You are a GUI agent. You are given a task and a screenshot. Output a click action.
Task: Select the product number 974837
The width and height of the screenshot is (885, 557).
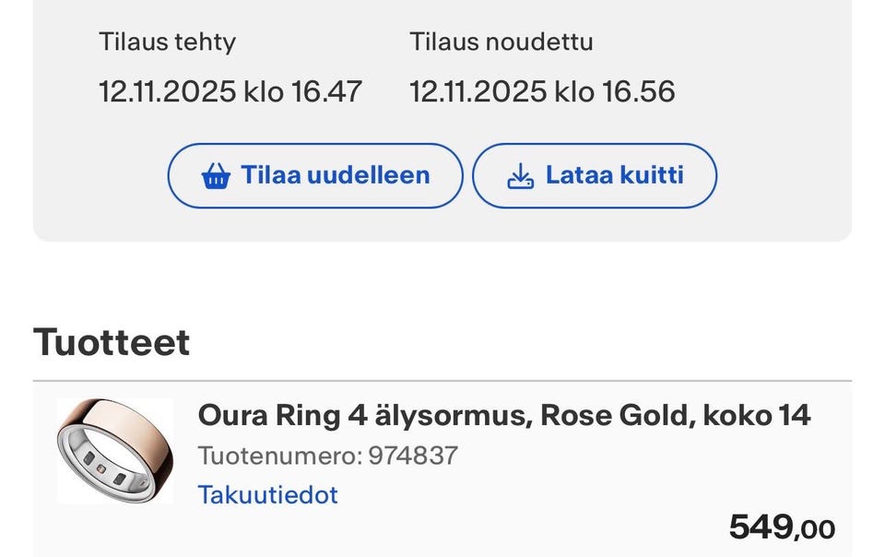pos(413,456)
